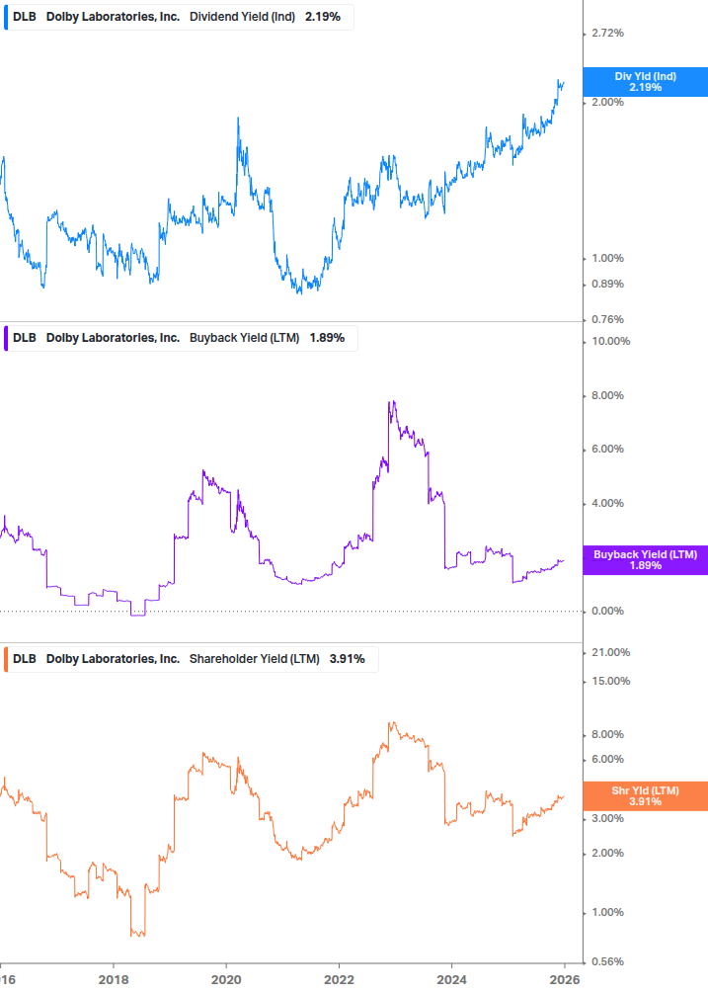Click the 2020 label on the time axis
The width and height of the screenshot is (708, 993).
pos(226,980)
